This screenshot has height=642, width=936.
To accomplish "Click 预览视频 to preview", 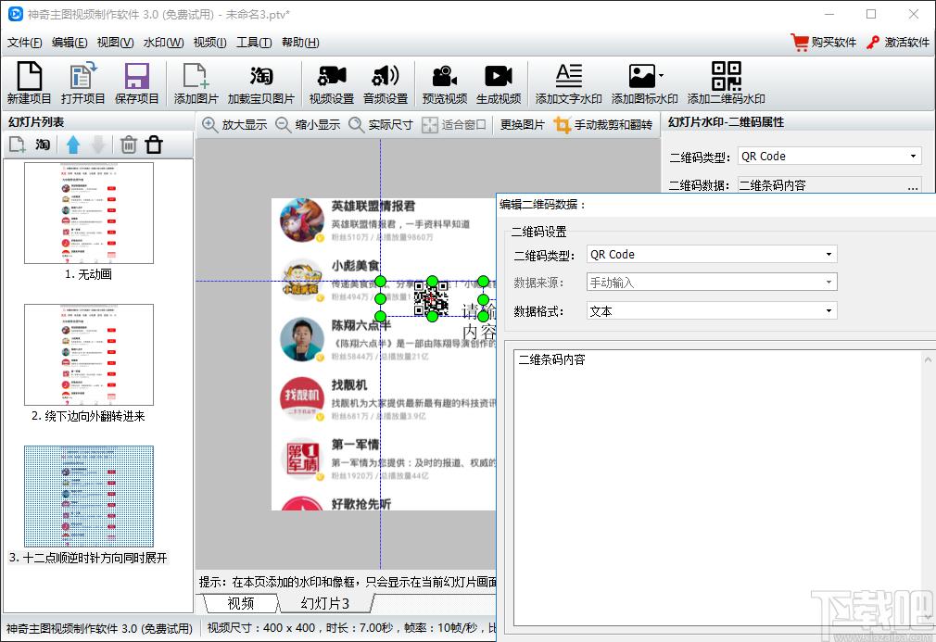I will click(445, 83).
